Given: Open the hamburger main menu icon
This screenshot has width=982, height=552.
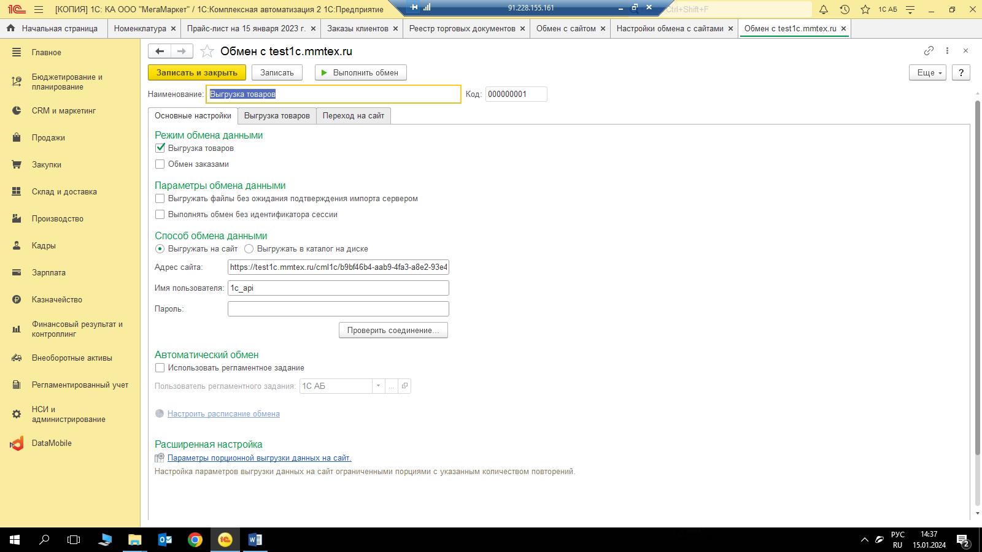Looking at the screenshot, I should [x=39, y=9].
